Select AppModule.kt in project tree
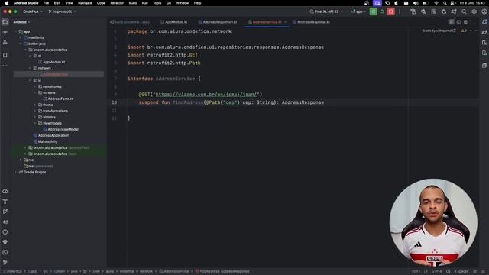 [51, 62]
